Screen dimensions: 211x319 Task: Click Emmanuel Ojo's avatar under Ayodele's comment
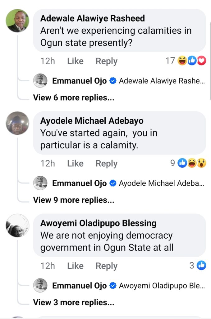40,183
